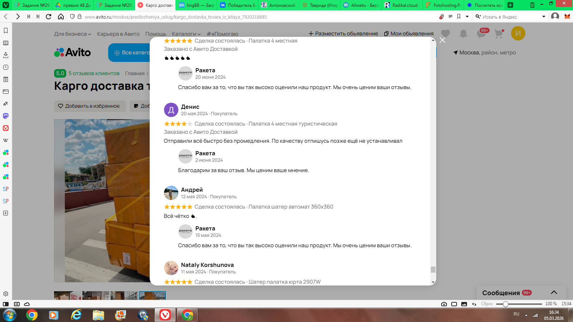Open a new tab with the plus button
573x322 pixels.
510,5
